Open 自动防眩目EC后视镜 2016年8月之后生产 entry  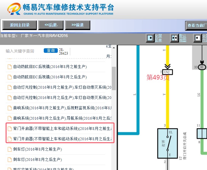pyautogui.click(x=50, y=77)
